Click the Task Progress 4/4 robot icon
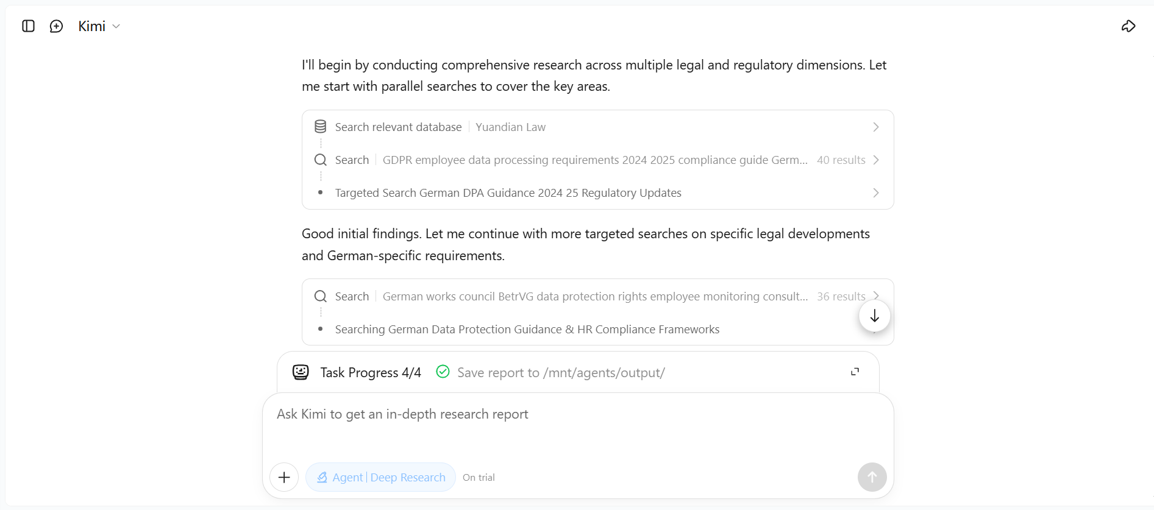Image resolution: width=1154 pixels, height=510 pixels. 301,372
